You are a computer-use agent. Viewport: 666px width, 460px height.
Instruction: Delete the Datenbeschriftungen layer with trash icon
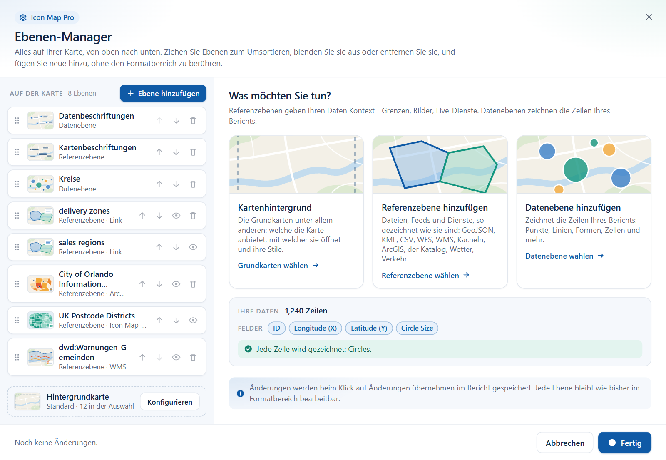[x=193, y=121]
